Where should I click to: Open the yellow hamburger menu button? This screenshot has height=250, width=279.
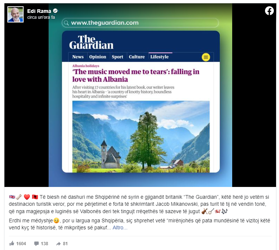[x=206, y=57]
